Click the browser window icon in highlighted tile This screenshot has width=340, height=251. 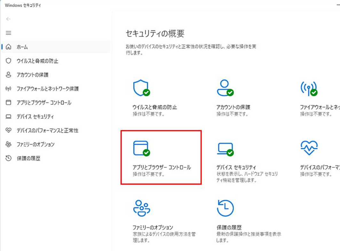tap(141, 148)
